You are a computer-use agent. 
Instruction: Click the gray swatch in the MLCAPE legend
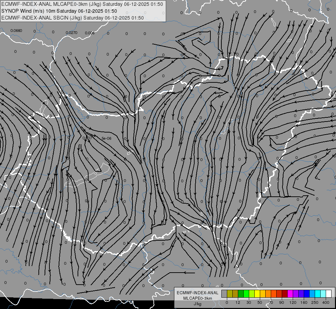[224, 294]
